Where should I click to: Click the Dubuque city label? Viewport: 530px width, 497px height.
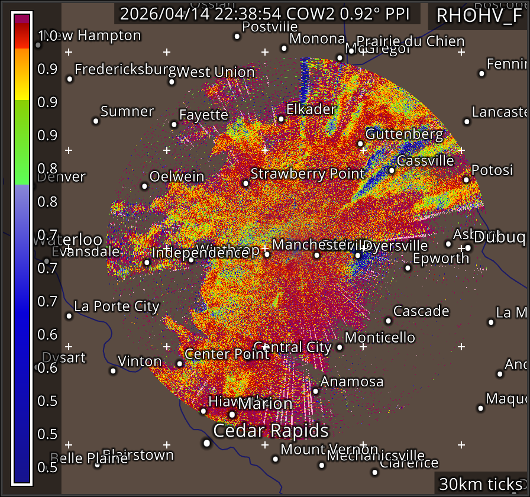coord(500,237)
